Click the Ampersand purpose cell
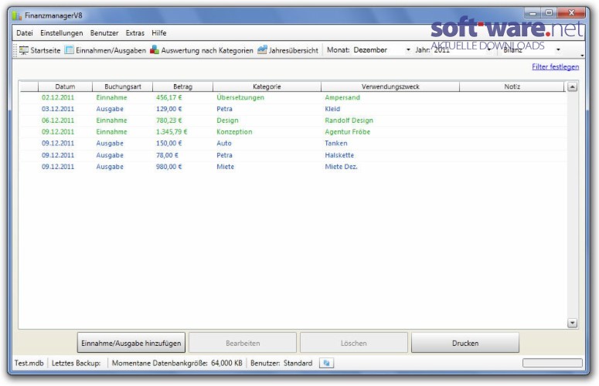This screenshot has height=386, width=599. point(342,97)
